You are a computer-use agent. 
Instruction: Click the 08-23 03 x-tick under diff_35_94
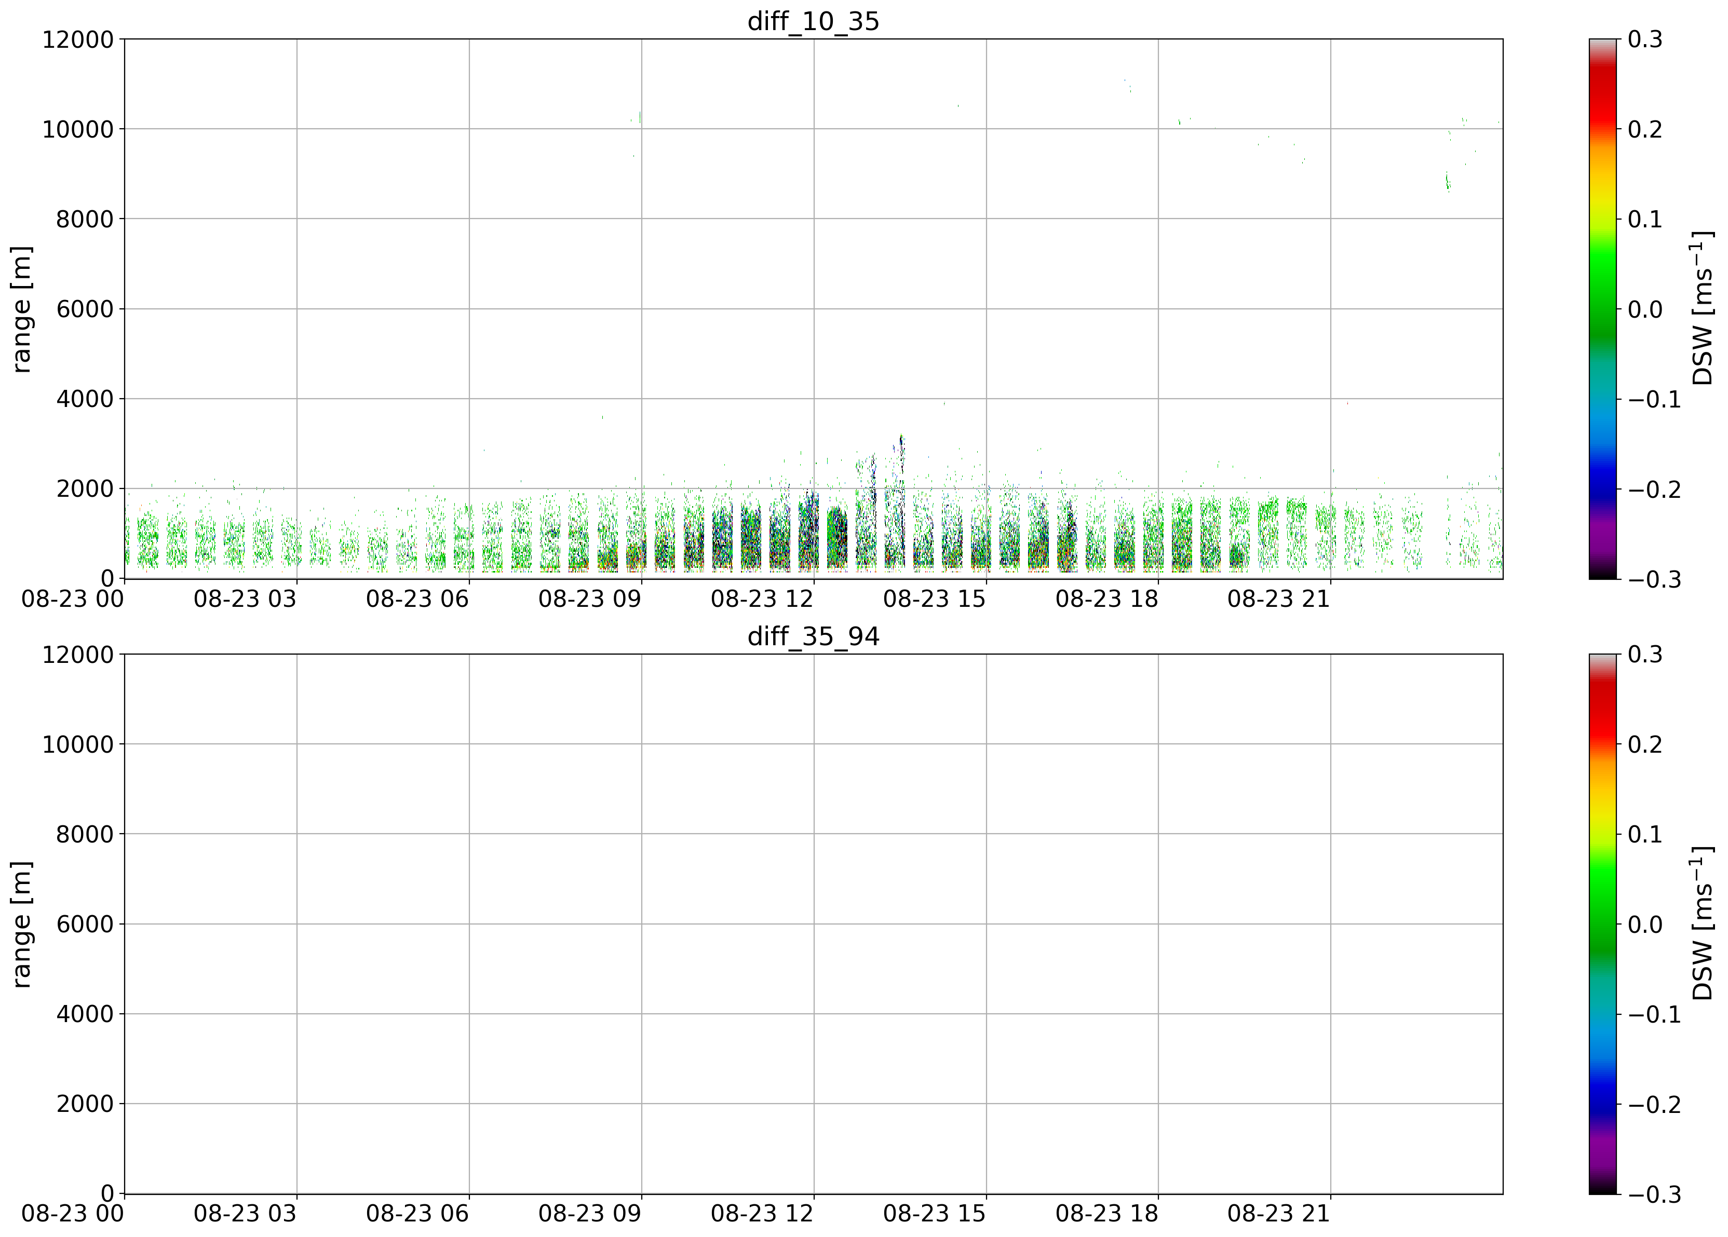[x=245, y=1214]
